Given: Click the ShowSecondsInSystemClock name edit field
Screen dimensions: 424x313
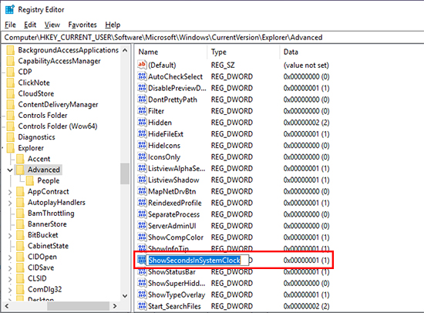Looking at the screenshot, I should pos(197,261).
